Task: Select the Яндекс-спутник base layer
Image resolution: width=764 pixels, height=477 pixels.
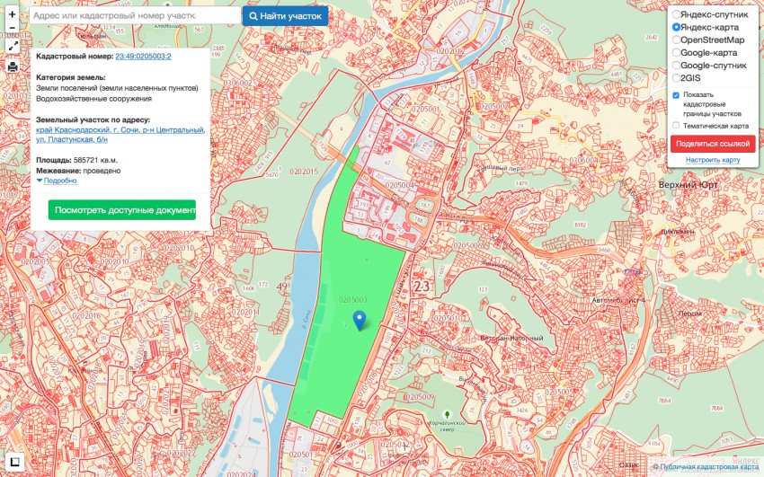Action: point(677,15)
